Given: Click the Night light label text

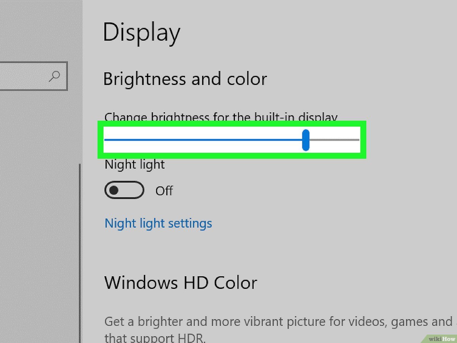Looking at the screenshot, I should coord(134,165).
